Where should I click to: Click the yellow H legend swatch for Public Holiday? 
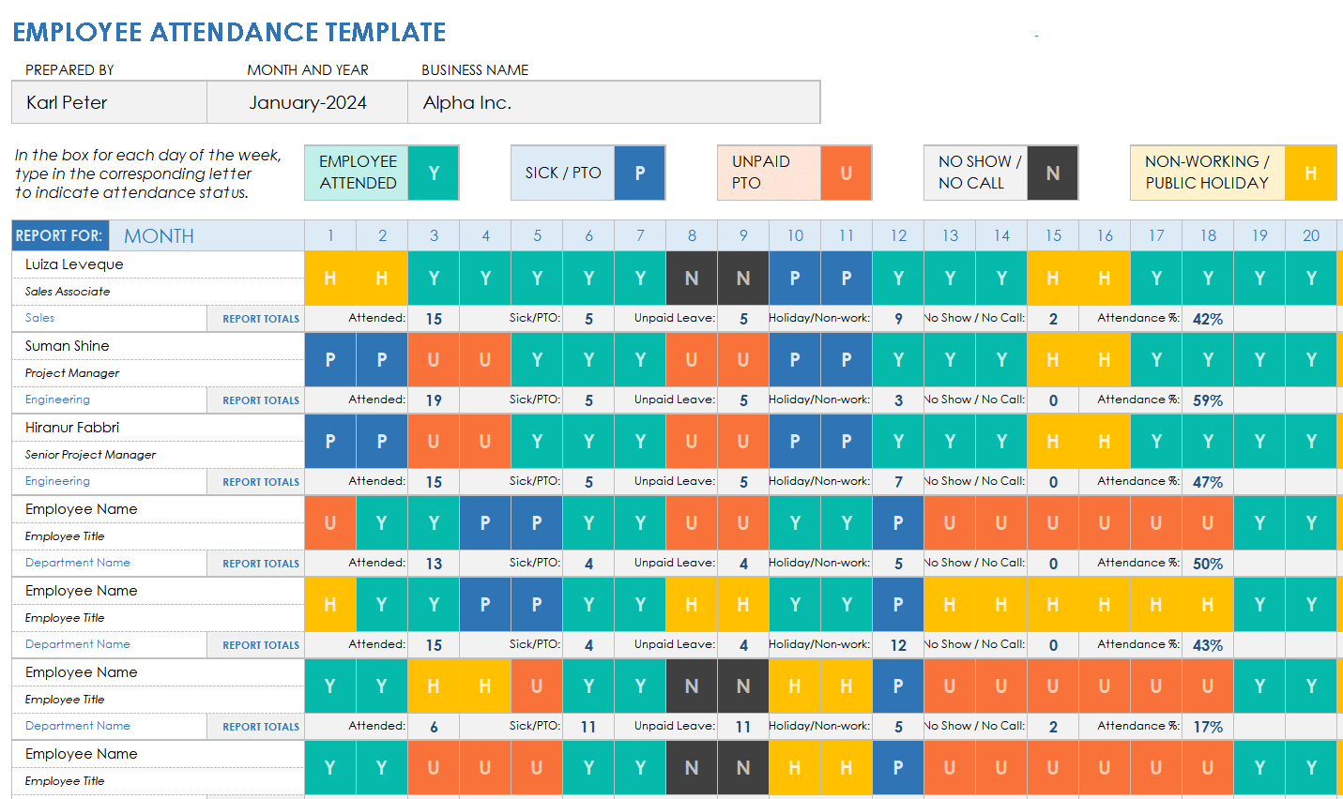pos(1311,173)
